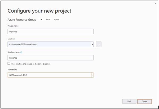Enable placing solution and project in same directory
Viewport: 159px width, 109px height.
9,64
